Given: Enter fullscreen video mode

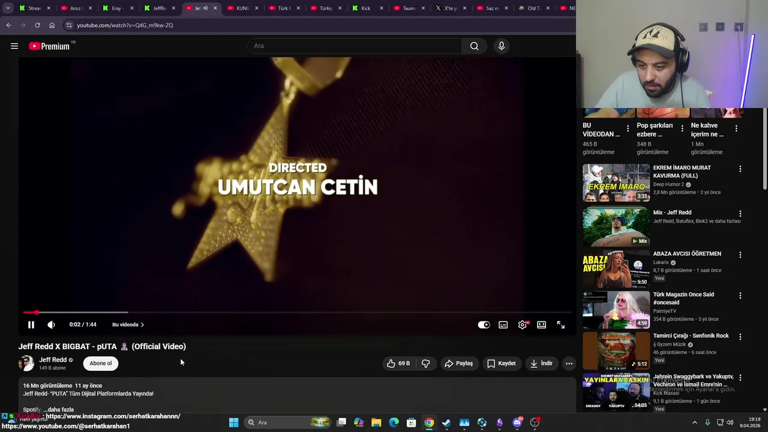Looking at the screenshot, I should pos(561,325).
